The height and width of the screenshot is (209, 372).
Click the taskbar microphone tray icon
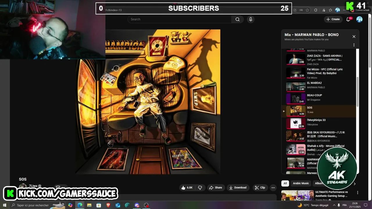[339, 205]
